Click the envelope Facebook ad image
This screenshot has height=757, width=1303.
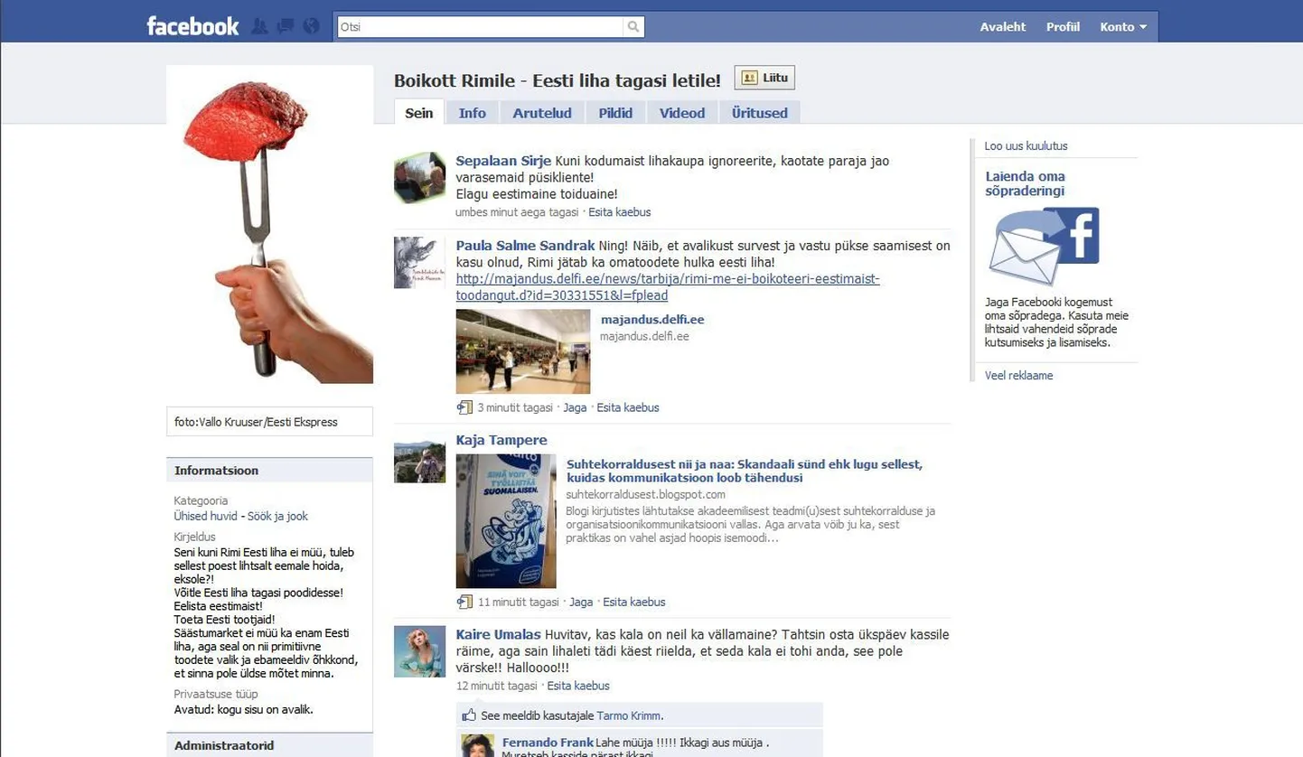[1044, 246]
